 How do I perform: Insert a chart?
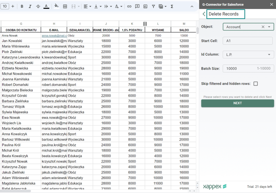[x=145, y=6]
